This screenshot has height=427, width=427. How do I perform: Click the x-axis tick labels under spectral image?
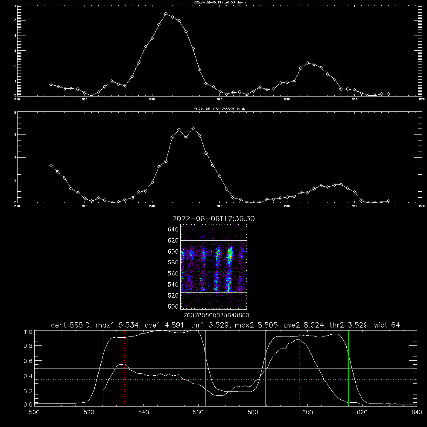coord(216,316)
